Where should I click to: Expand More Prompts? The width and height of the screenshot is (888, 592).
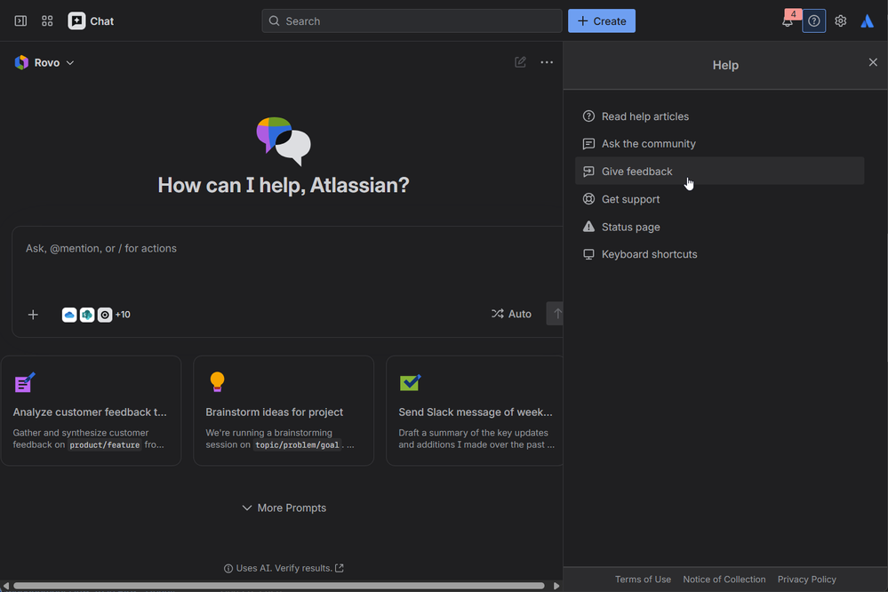coord(284,508)
